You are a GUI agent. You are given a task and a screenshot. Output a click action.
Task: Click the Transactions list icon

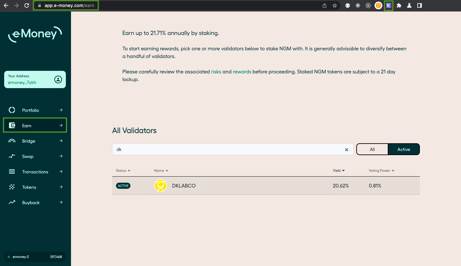pos(12,171)
